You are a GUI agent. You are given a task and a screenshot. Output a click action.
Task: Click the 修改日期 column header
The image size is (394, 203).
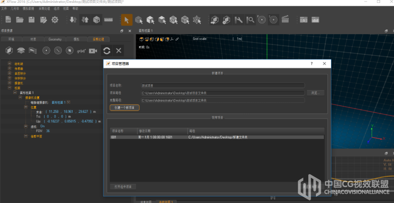(x=162, y=131)
